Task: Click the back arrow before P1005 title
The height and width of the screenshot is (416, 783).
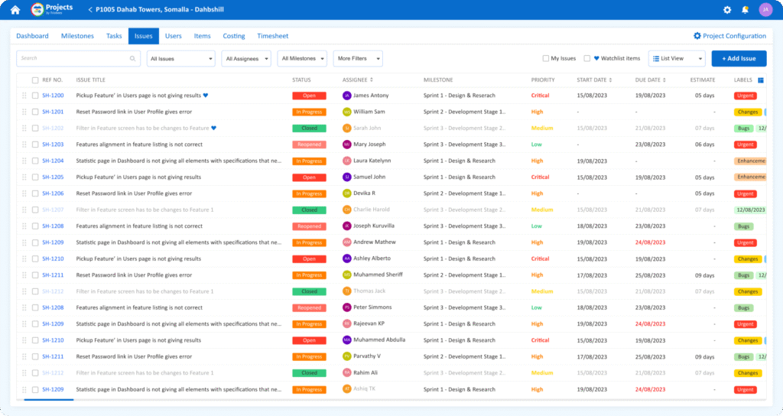Action: pos(90,10)
